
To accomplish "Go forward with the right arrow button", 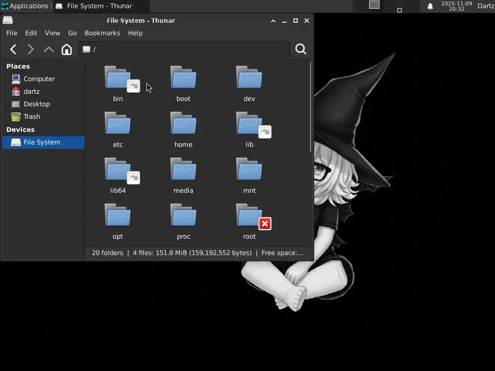I will click(x=30, y=50).
